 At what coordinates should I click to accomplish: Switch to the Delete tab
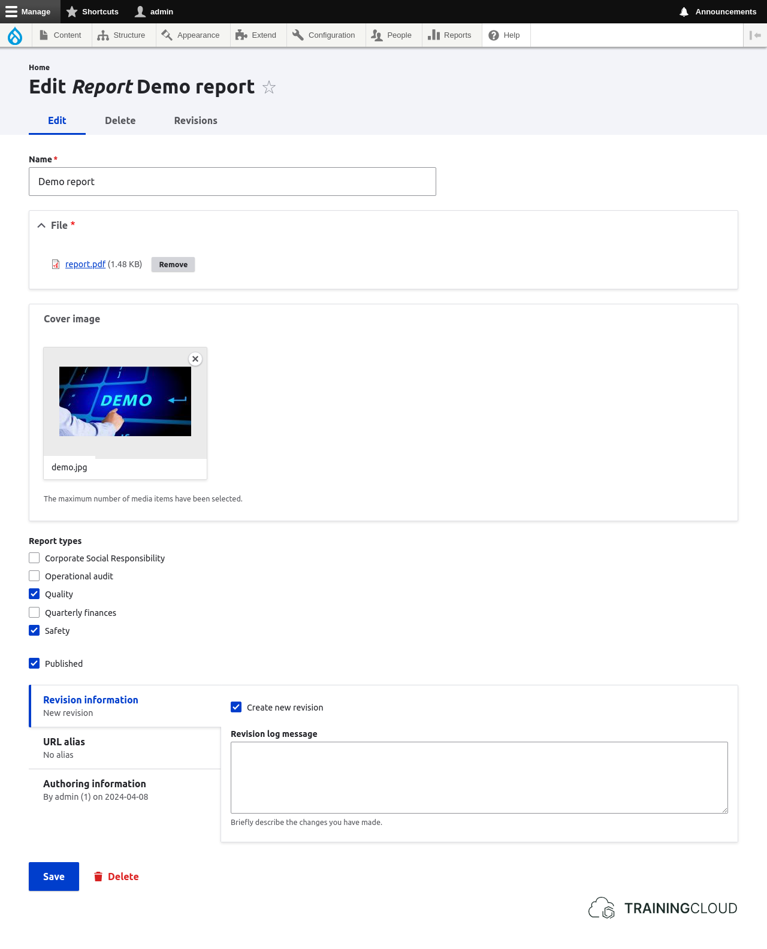point(120,120)
